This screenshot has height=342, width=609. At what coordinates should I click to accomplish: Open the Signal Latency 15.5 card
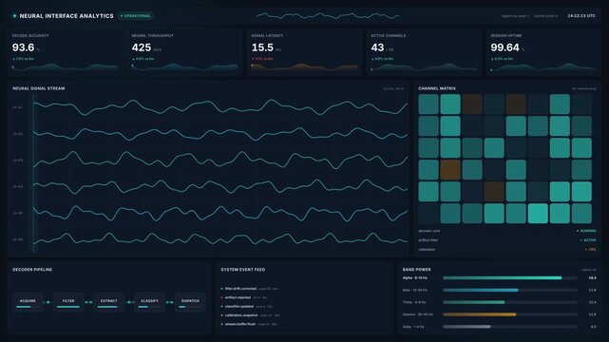point(304,52)
